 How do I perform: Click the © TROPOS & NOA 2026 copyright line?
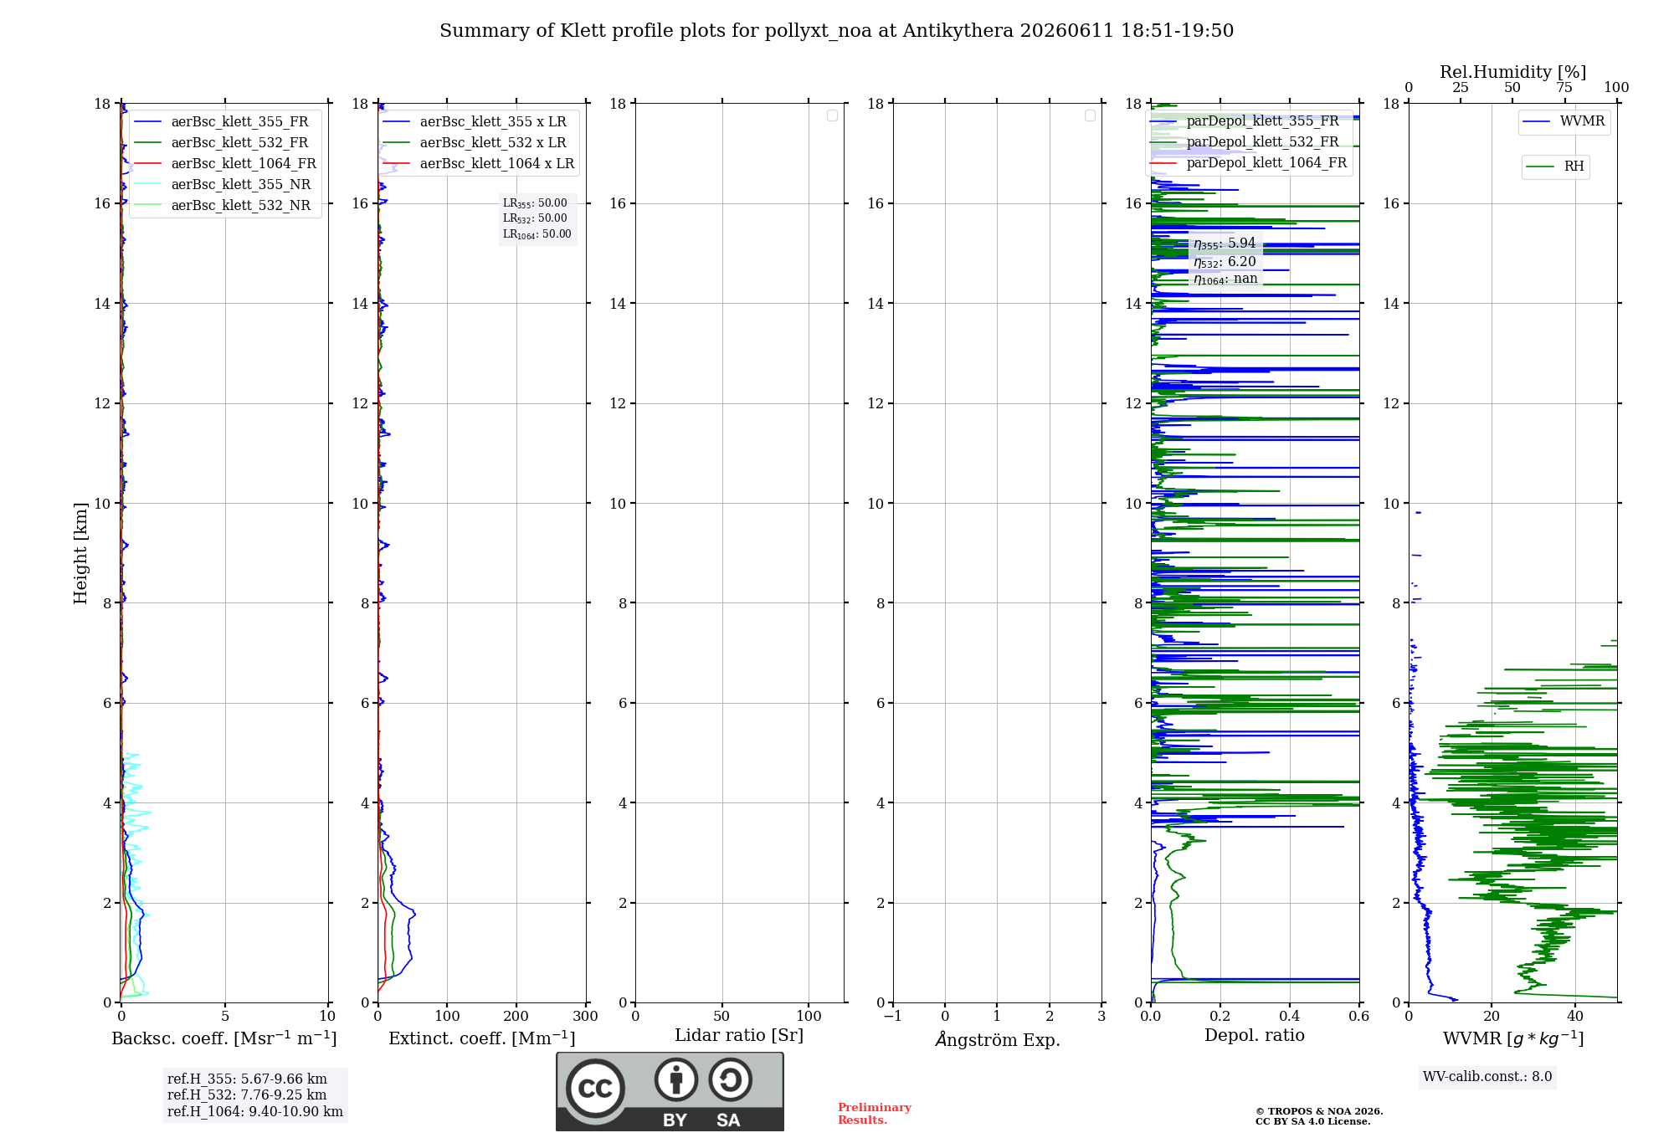(x=1319, y=1111)
